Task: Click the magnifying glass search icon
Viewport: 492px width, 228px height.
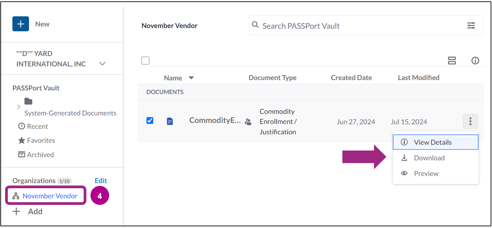Action: (x=255, y=25)
